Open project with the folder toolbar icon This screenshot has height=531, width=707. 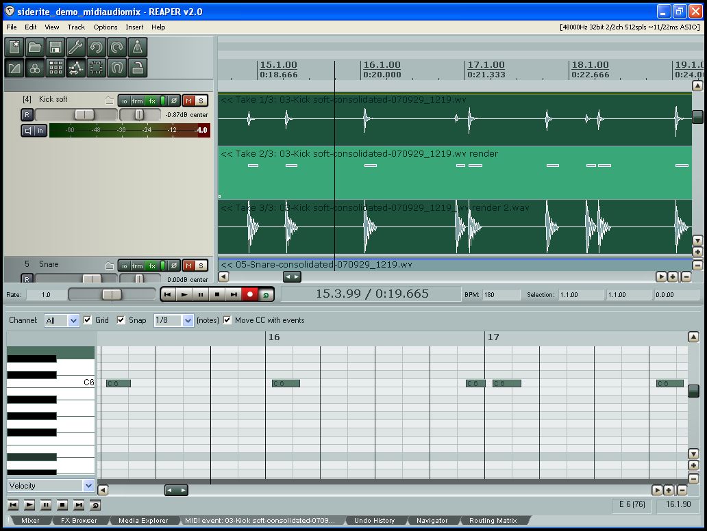click(x=35, y=47)
